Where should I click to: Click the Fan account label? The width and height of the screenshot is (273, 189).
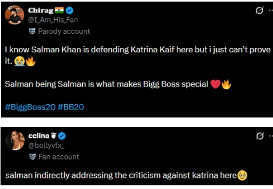(59, 157)
